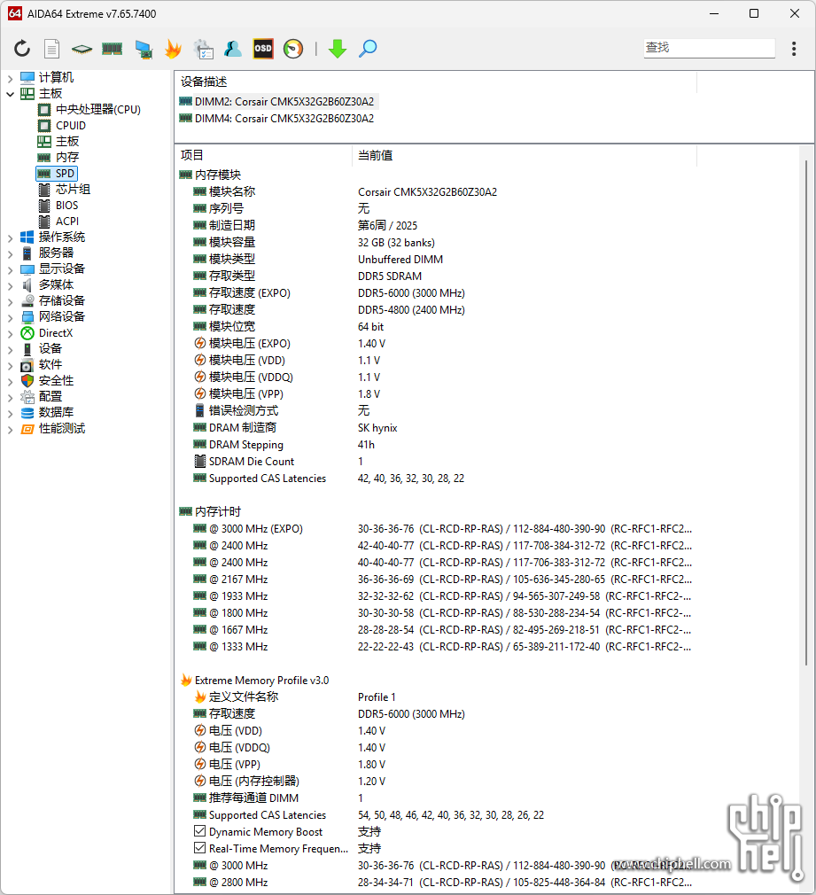Screen dimensions: 816x895
Task: Expand the 存储设备 tree node
Action: pyautogui.click(x=10, y=301)
